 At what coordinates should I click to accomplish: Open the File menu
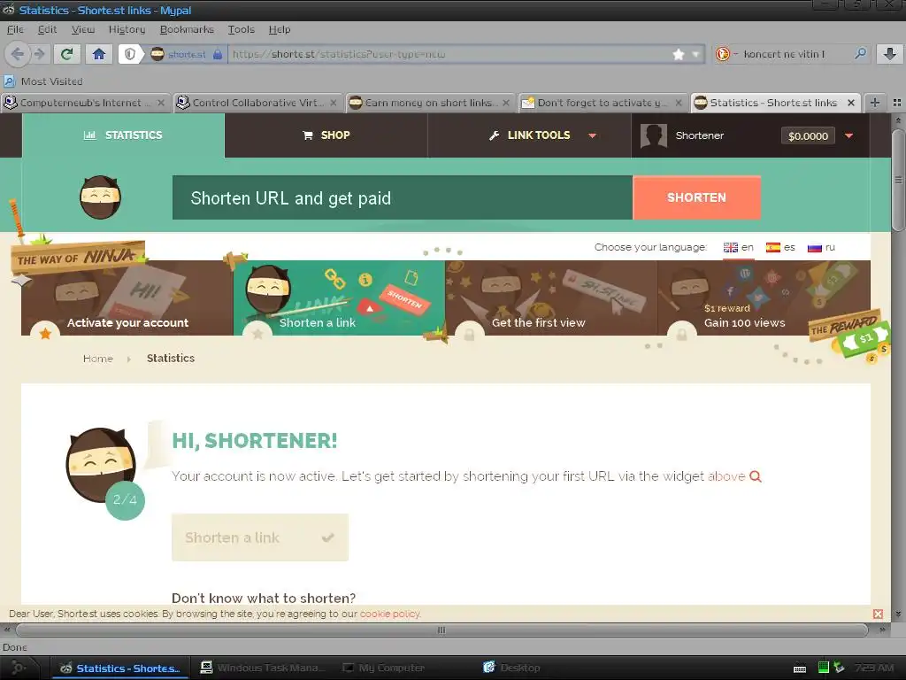pos(15,29)
